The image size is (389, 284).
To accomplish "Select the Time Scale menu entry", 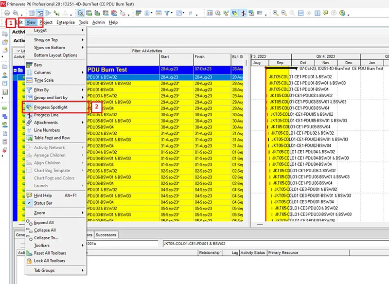I will [x=44, y=80].
